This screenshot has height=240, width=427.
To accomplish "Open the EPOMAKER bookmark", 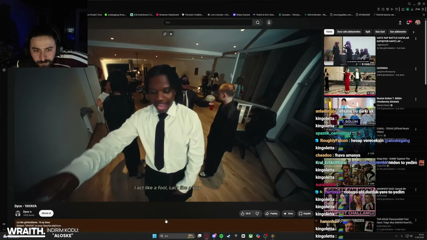I will (363, 15).
